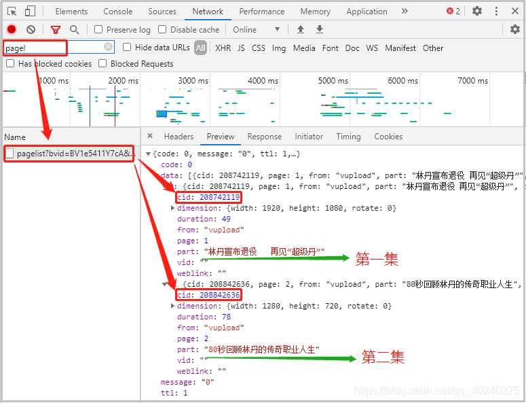This screenshot has width=526, height=403.
Task: Click the ttl: 1 line
Action: tap(174, 393)
